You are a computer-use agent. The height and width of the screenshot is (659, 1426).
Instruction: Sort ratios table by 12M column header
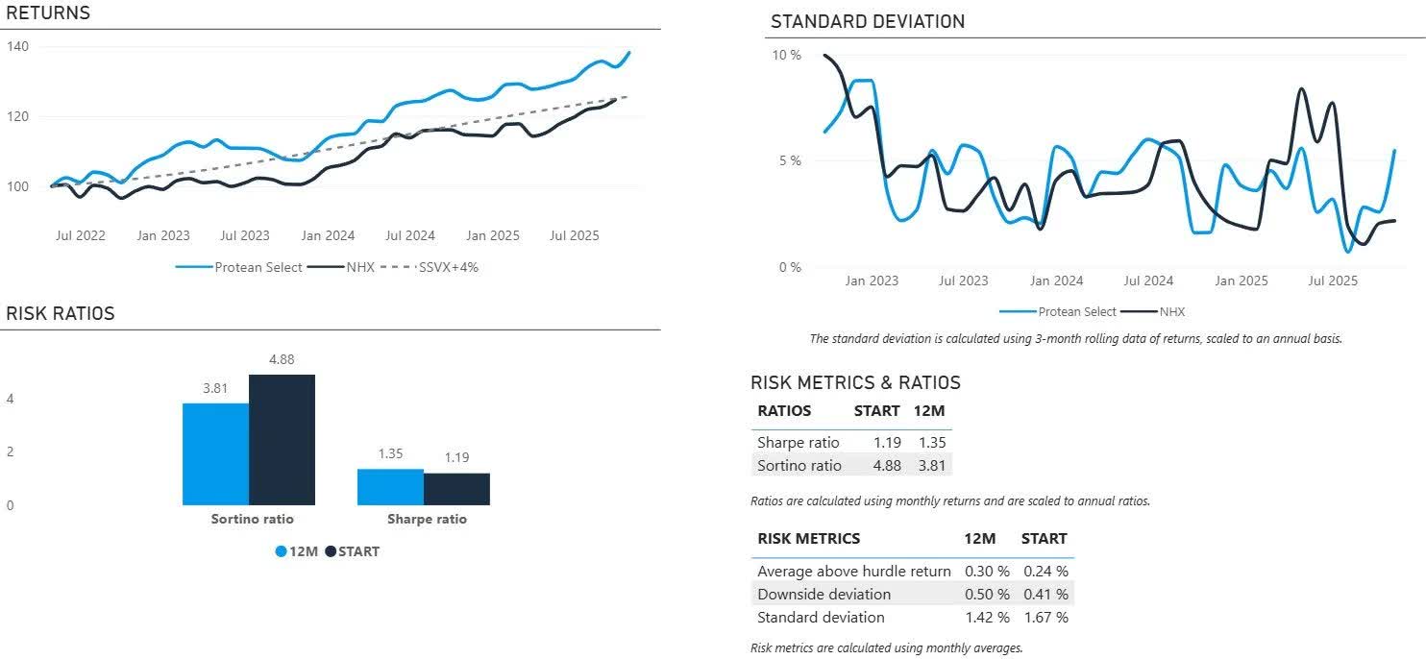pyautogui.click(x=929, y=411)
